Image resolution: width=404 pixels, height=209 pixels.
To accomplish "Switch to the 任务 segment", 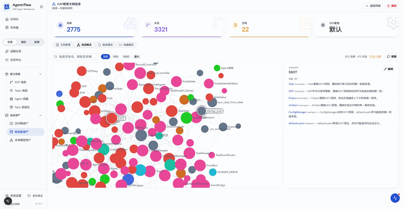I will coord(10,42).
